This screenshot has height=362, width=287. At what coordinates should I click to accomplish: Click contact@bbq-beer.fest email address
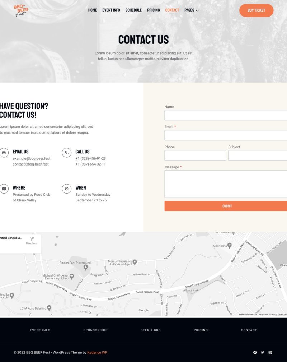(x=31, y=164)
